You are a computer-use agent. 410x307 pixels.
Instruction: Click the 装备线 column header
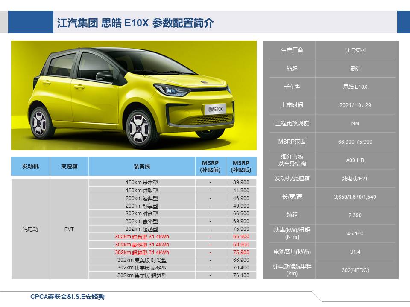pyautogui.click(x=142, y=166)
